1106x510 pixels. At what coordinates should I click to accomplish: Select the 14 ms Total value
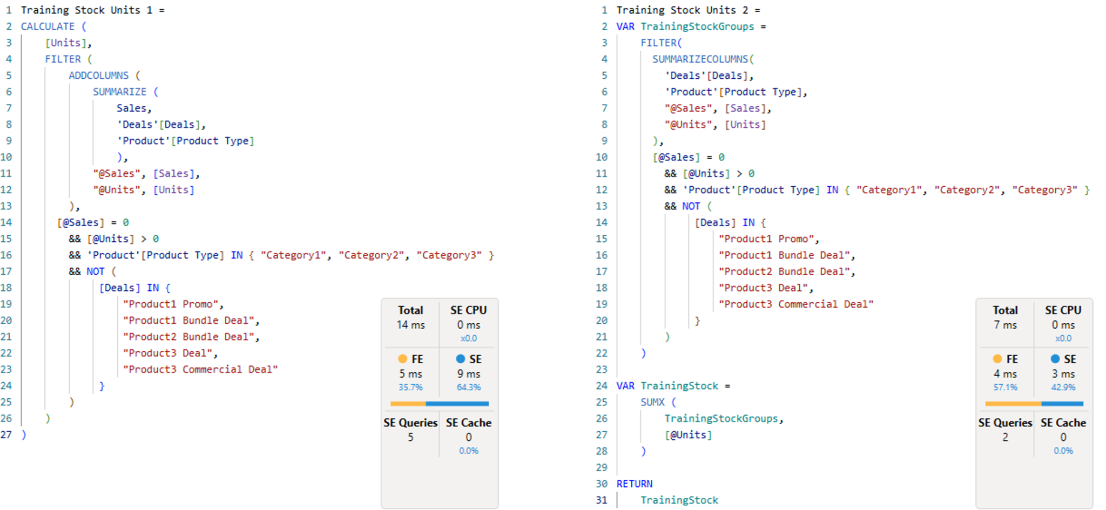[410, 325]
